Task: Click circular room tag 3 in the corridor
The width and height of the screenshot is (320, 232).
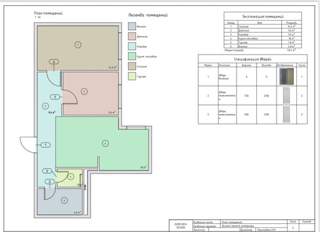Action: click(x=45, y=106)
